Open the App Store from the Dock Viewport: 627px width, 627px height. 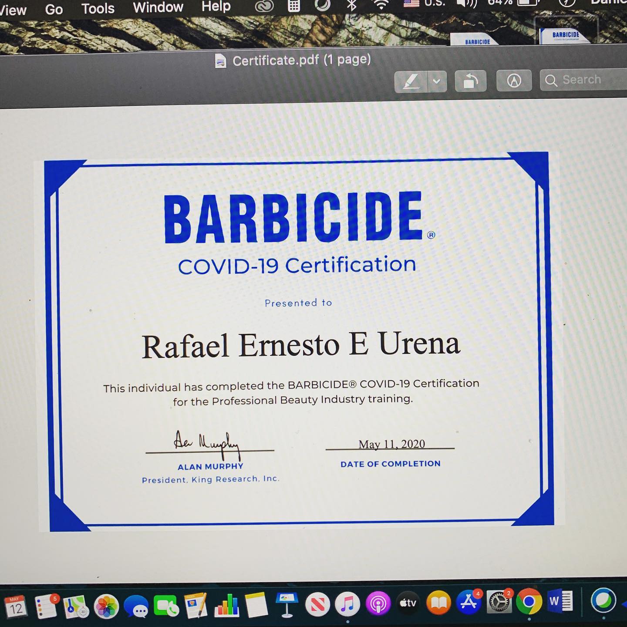pyautogui.click(x=469, y=603)
